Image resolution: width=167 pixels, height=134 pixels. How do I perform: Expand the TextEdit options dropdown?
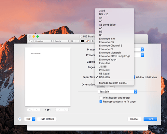click(118, 91)
